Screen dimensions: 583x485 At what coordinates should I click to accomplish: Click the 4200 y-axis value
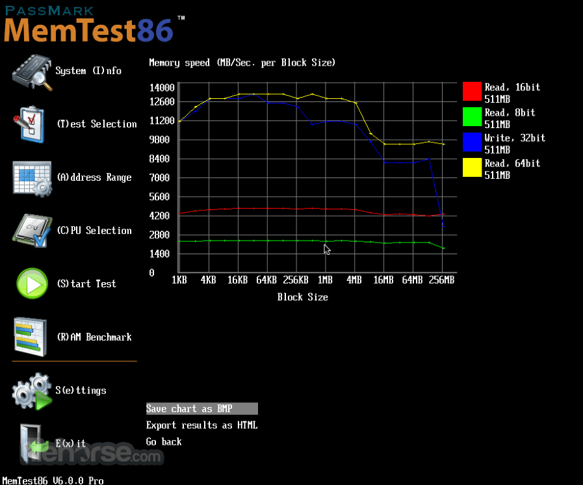159,216
